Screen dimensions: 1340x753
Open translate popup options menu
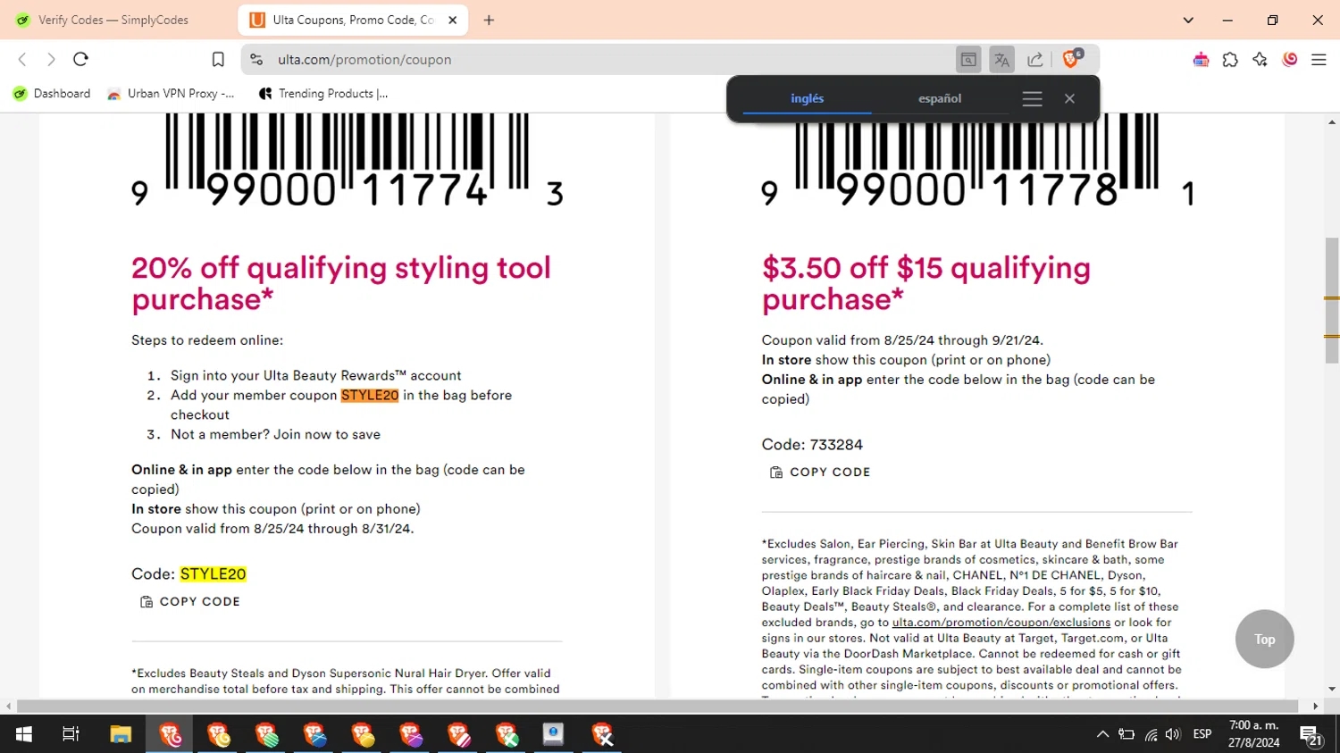(x=1032, y=99)
